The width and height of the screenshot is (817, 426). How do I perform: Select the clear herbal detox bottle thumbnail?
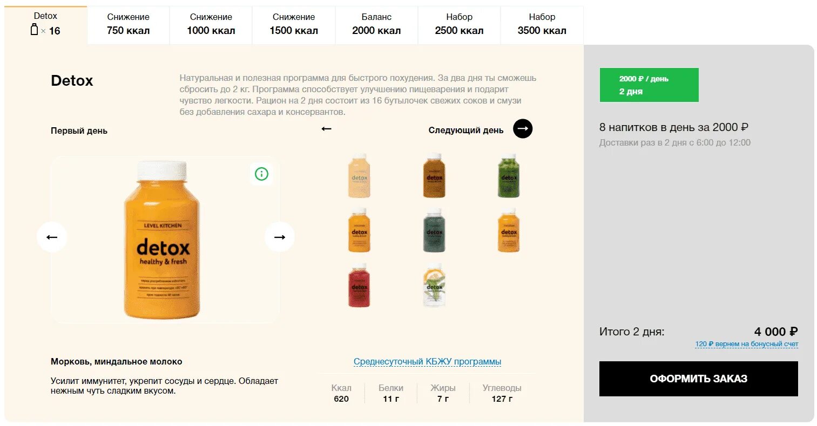434,286
